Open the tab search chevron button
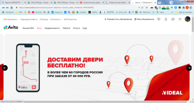The image size is (194, 103). (171, 3)
